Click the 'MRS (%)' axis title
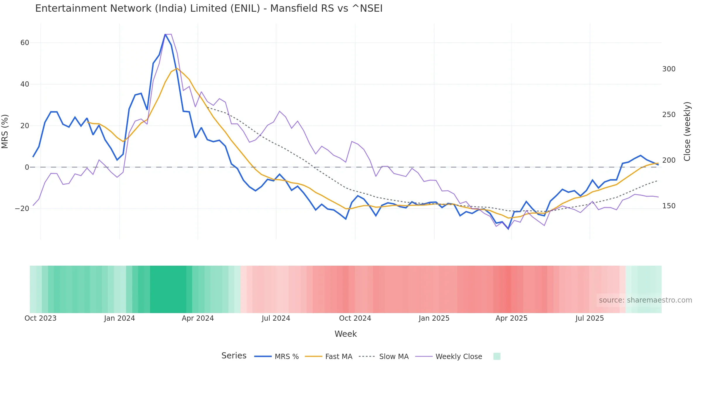The image size is (702, 395). click(x=5, y=131)
